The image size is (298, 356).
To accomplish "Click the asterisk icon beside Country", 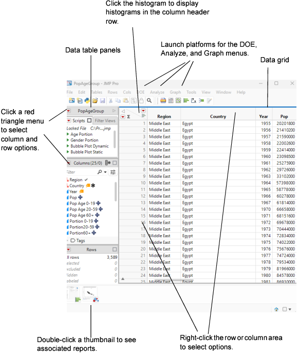I will (x=93, y=186).
